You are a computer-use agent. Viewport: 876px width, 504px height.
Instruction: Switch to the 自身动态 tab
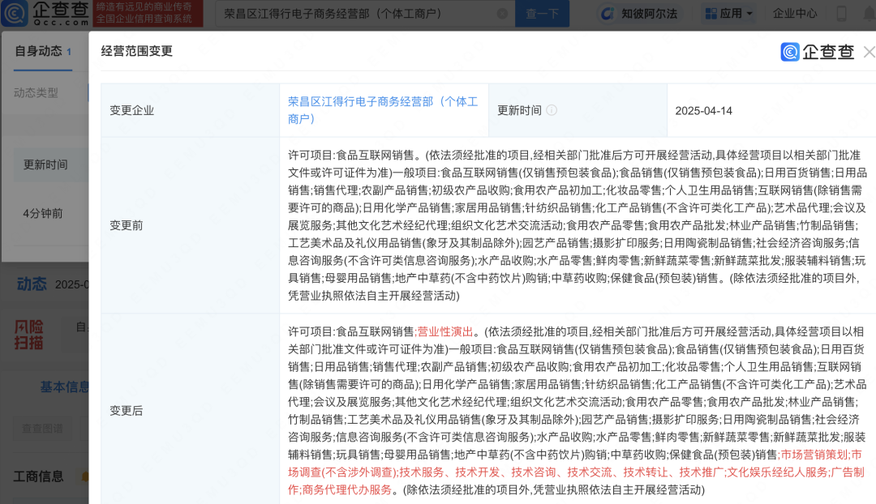[43, 51]
